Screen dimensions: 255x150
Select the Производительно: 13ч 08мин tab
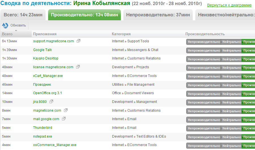click(x=84, y=15)
